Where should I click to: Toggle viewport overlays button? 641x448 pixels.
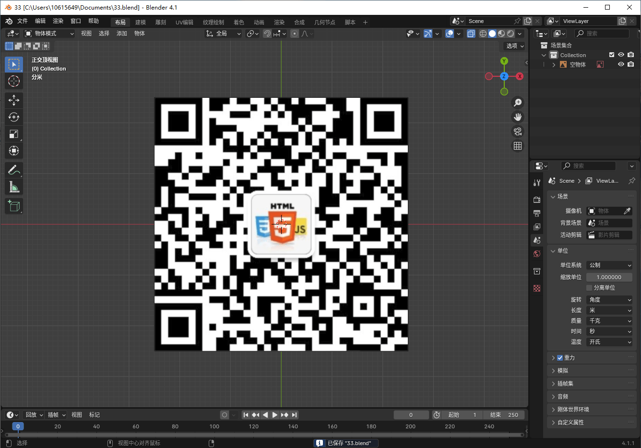(450, 34)
